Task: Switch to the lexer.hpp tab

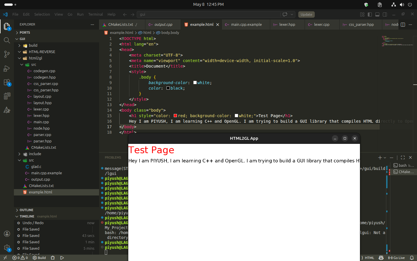Action: (287, 25)
